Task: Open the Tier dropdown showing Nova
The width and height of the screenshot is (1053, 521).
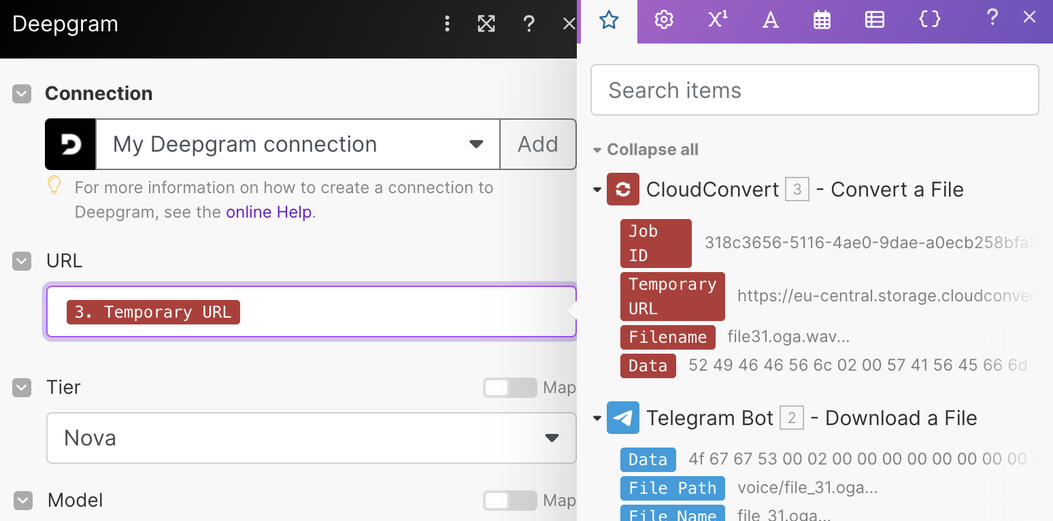Action: click(x=311, y=438)
